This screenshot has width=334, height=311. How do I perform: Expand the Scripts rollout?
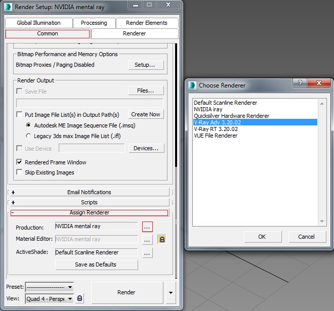(x=89, y=202)
